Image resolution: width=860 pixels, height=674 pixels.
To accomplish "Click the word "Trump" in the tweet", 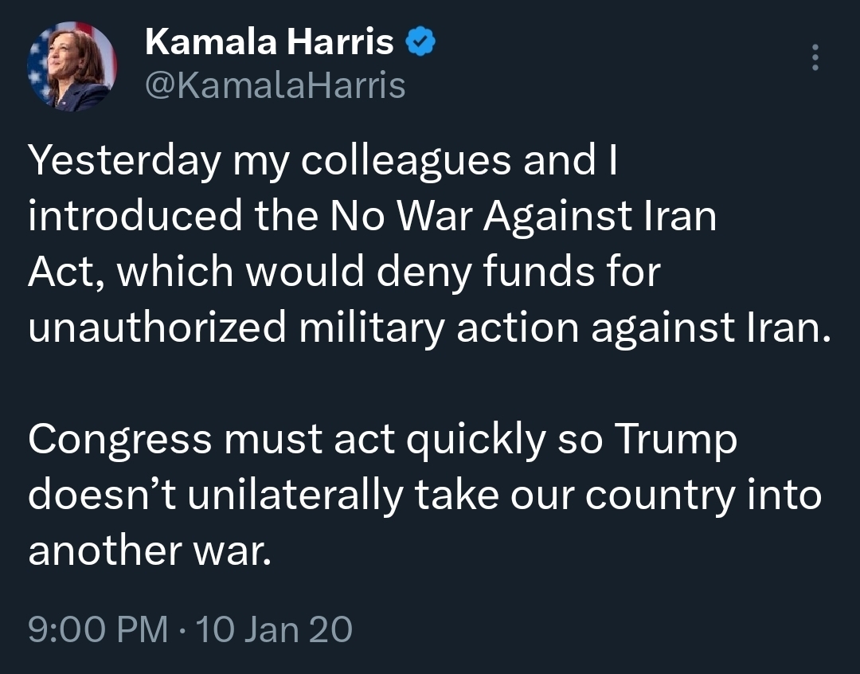I will [x=677, y=440].
